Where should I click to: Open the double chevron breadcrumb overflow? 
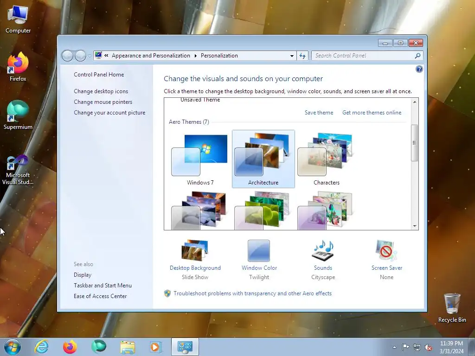point(106,56)
